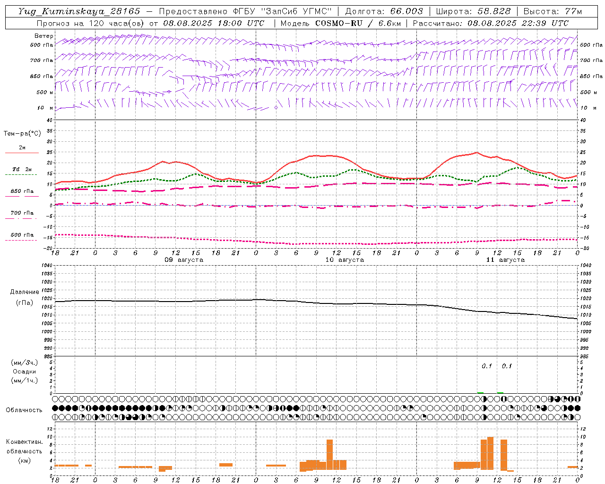The height and width of the screenshot is (484, 605).
Task: Click the Давление pressure panel label
Action: tap(25, 292)
